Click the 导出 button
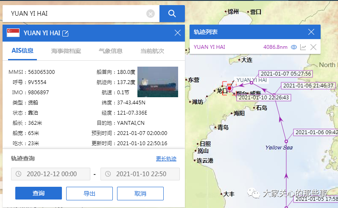This screenshot has width=338, height=208. [89, 193]
